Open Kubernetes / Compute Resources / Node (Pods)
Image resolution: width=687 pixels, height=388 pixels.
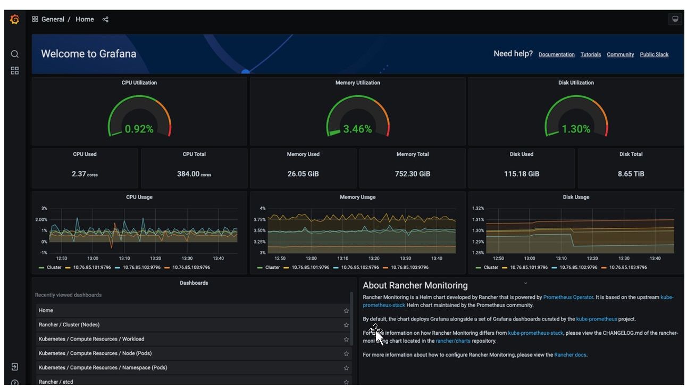[x=95, y=353]
